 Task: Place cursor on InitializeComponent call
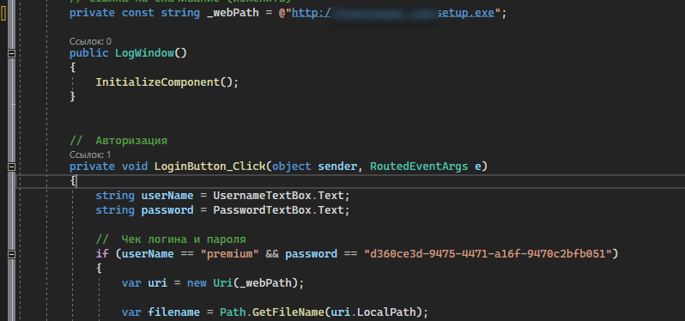(158, 82)
